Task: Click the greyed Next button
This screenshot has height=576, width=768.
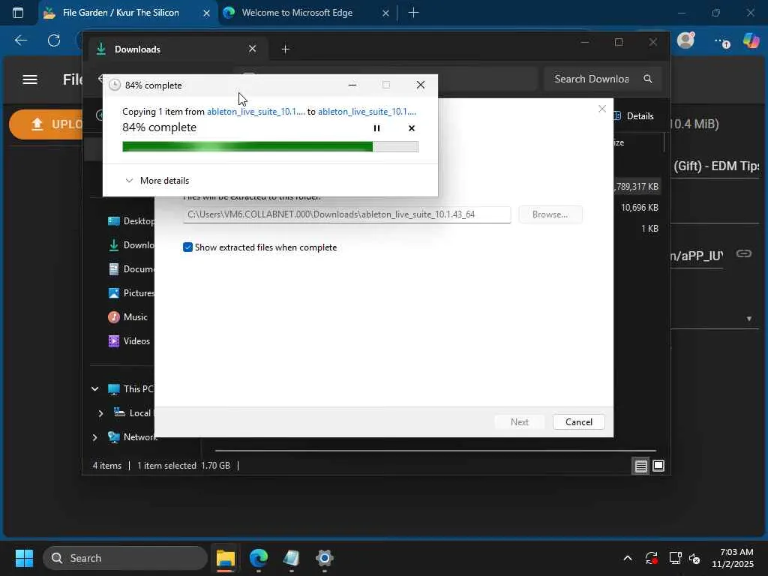Action: 519,422
